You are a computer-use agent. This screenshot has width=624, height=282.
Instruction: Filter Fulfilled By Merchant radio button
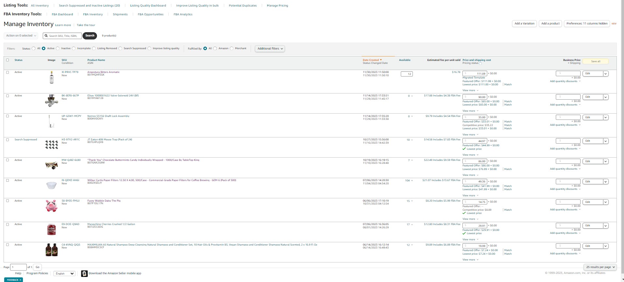tap(232, 49)
